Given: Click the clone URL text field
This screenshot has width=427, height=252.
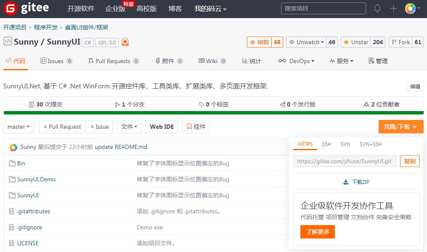Looking at the screenshot, I should point(345,161).
